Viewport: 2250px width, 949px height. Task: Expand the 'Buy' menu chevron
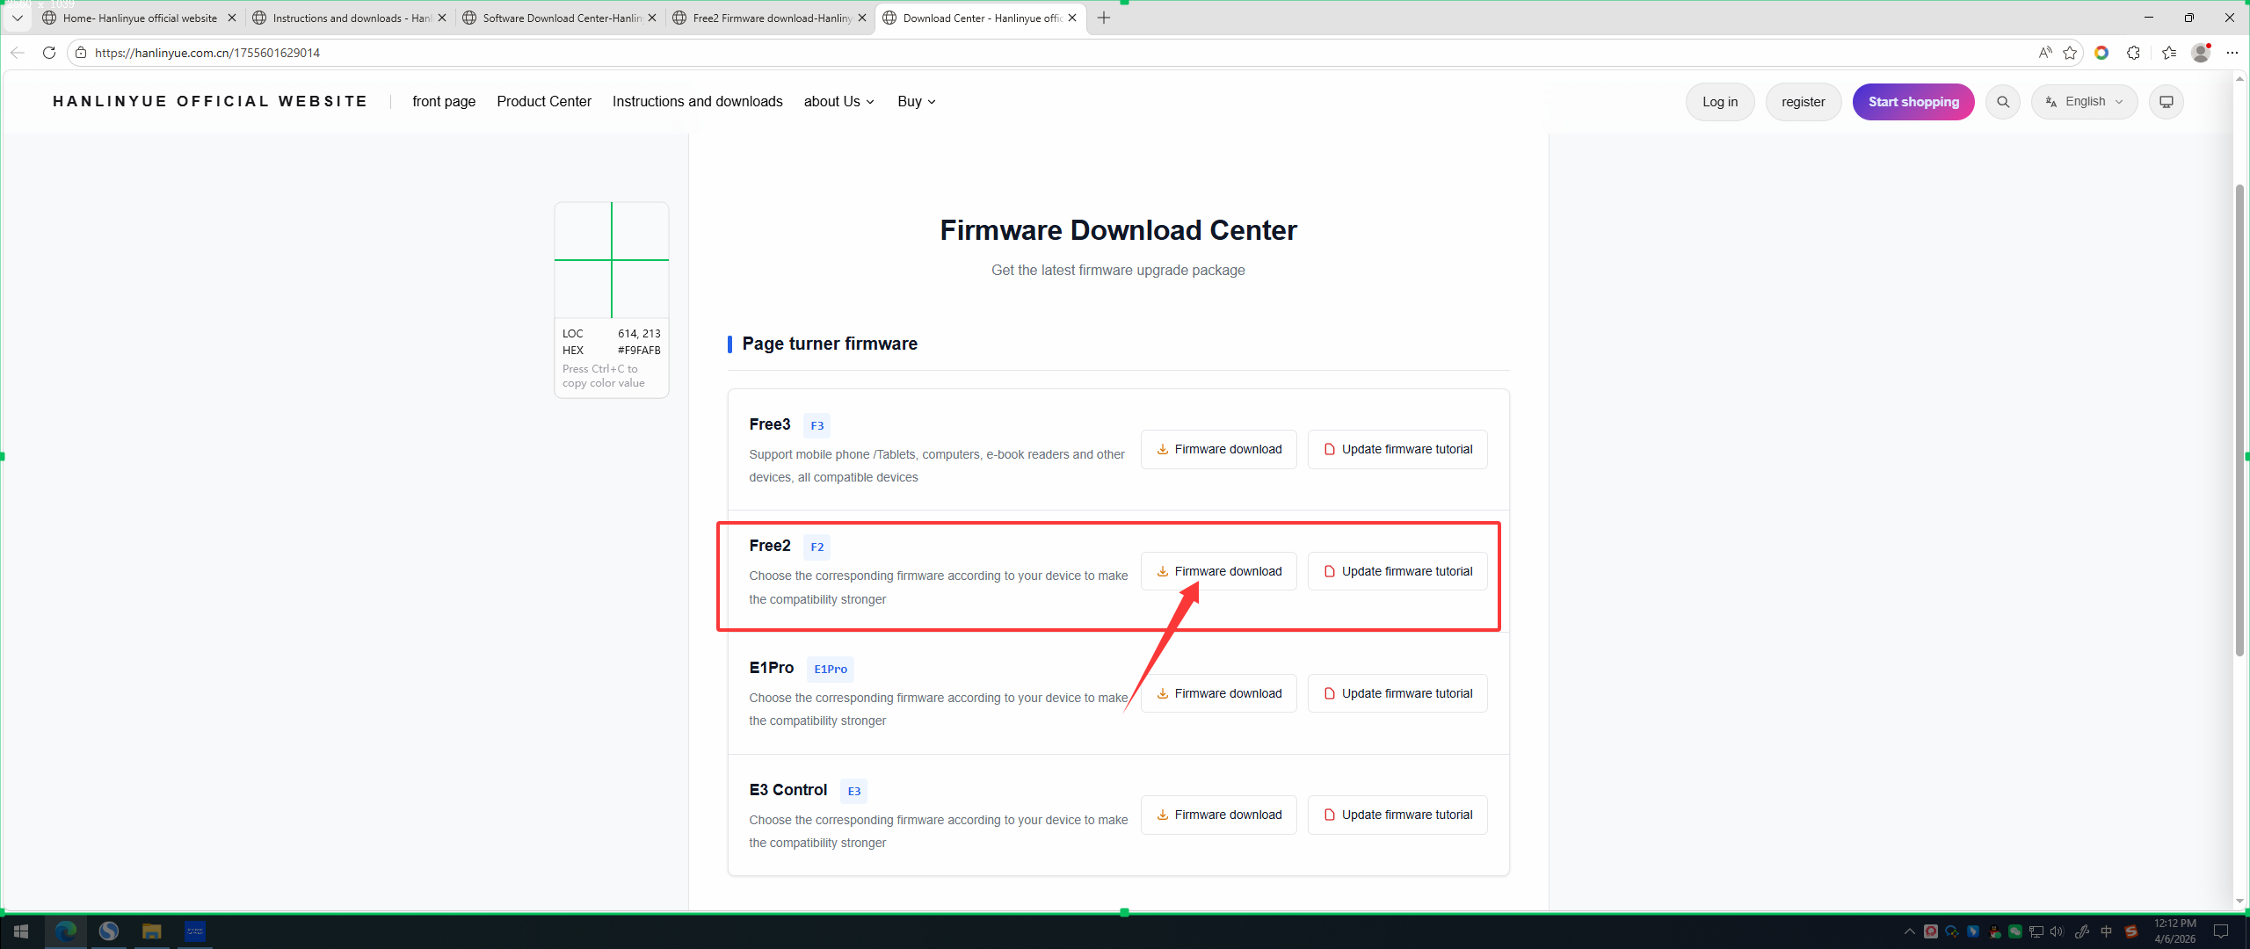pos(932,102)
